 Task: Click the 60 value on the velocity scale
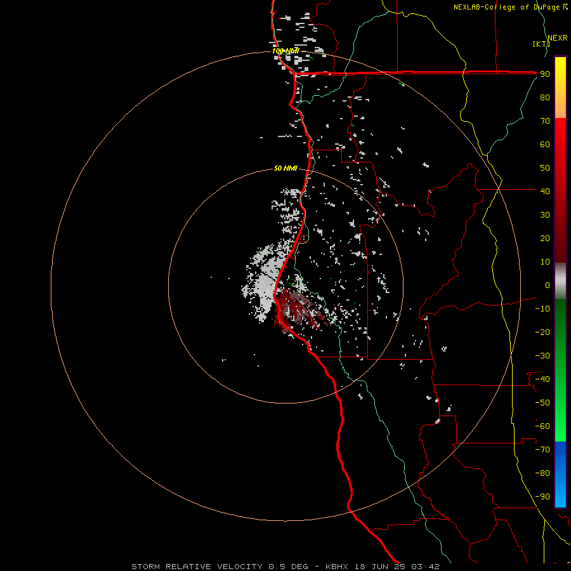[x=545, y=144]
